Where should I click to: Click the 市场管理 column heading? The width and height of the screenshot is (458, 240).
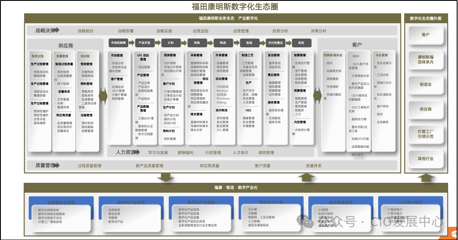click(117, 55)
